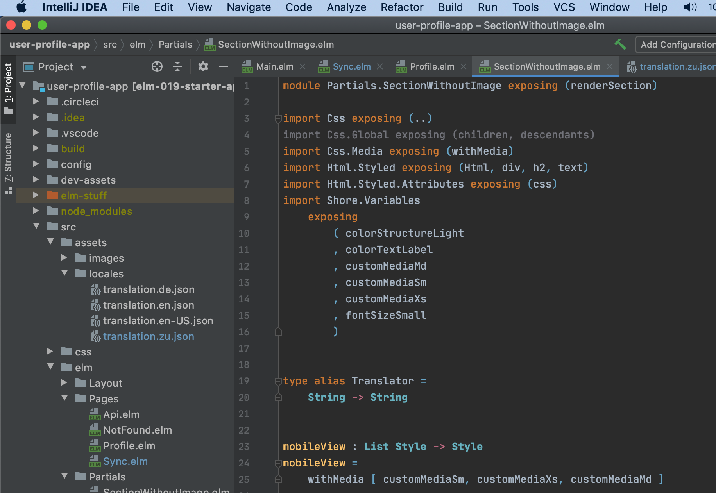
Task: Toggle the Structure tool window stripe button
Action: 8,163
